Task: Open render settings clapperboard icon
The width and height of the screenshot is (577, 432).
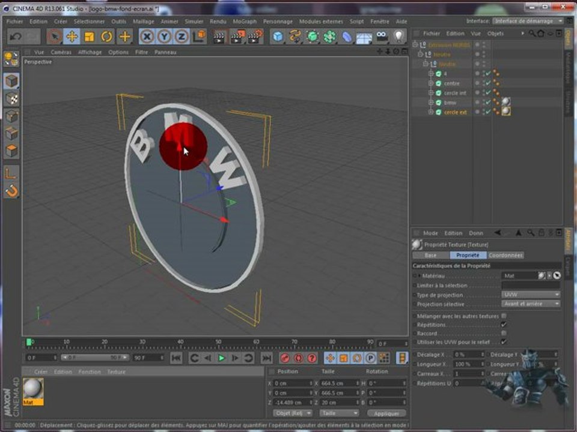Action: point(255,37)
